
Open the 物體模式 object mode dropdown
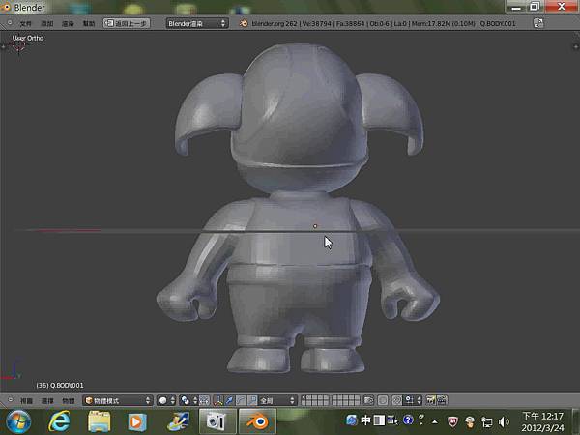tap(117, 400)
